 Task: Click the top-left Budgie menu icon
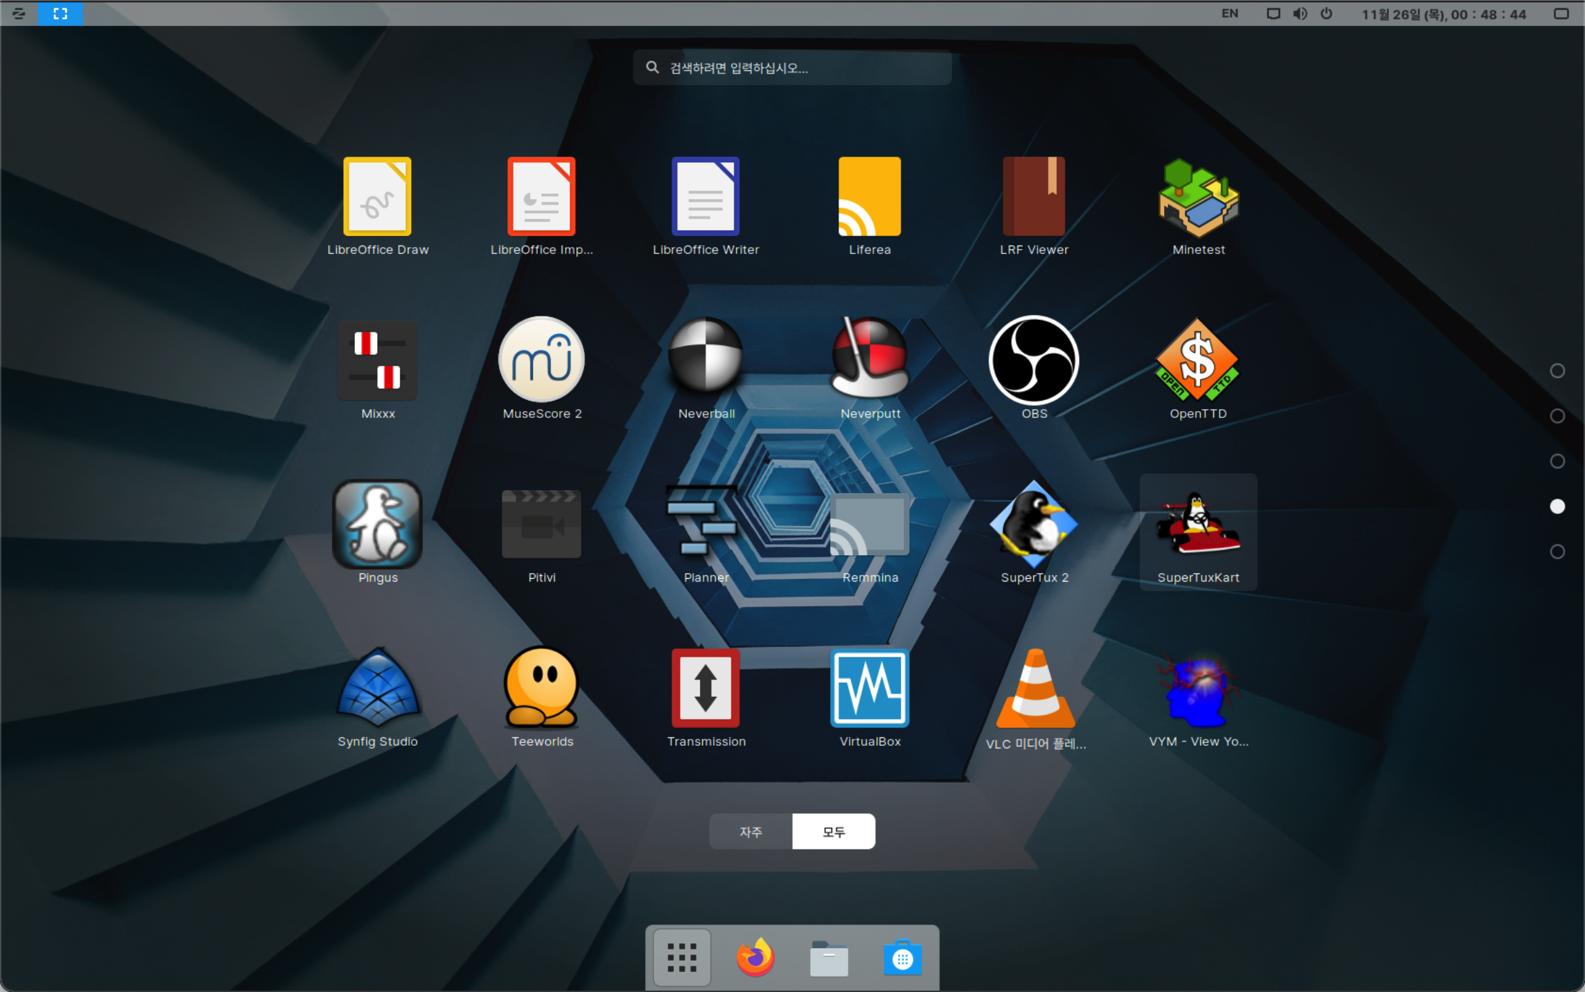click(19, 13)
